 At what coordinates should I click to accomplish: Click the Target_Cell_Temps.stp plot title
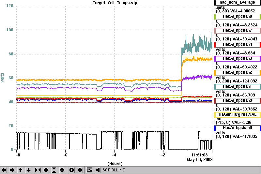[x=115, y=3]
